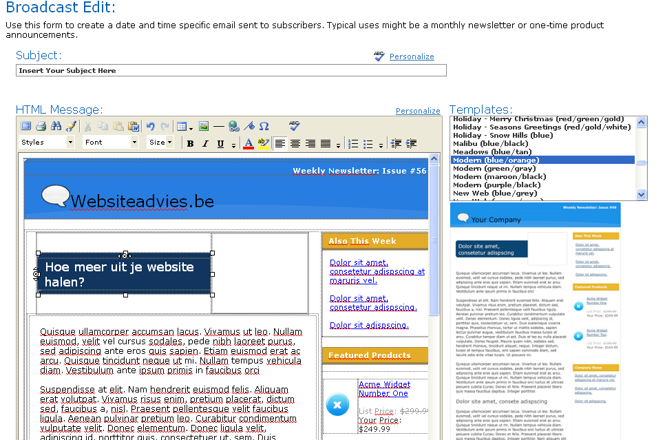Click the Insert Hyperlink globe icon
665x440 pixels.
click(233, 126)
